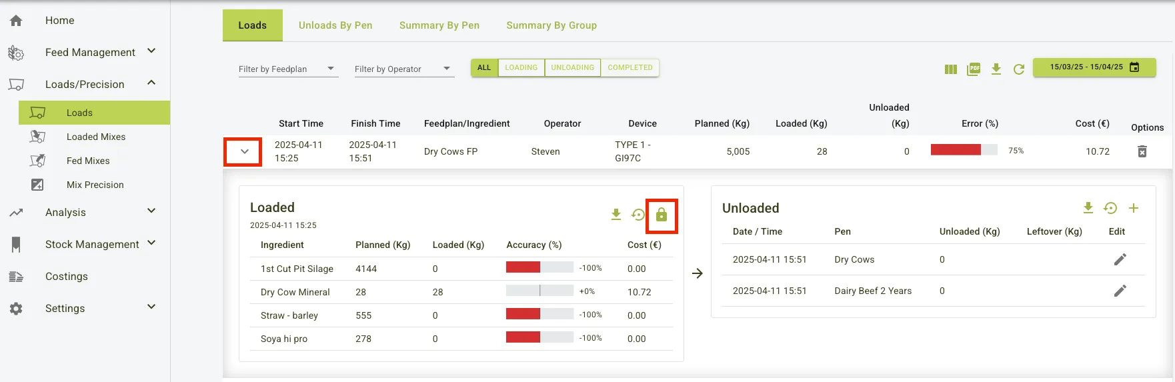Open the Filter by Operator dropdown

tap(403, 69)
